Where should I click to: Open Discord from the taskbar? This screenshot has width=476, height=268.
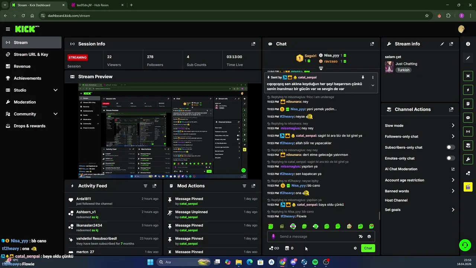[x=293, y=262]
